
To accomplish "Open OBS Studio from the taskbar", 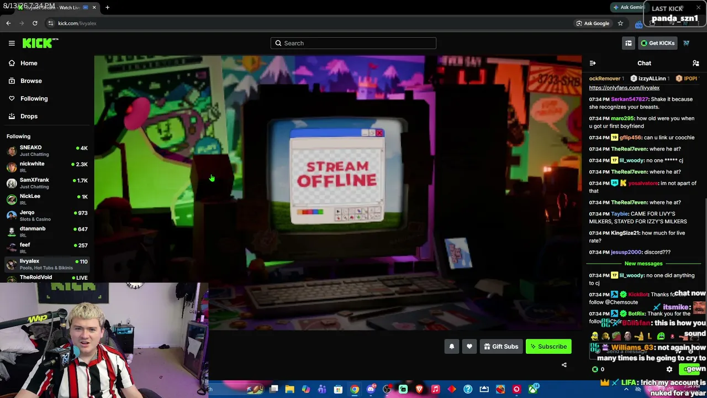I will coord(387,389).
